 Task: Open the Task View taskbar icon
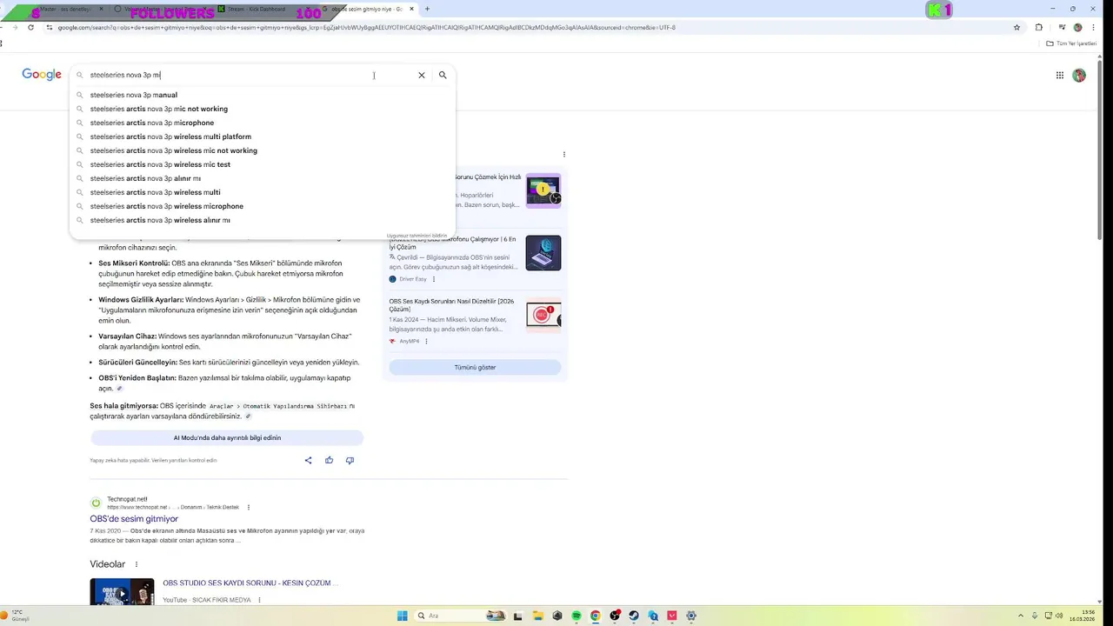coord(519,616)
